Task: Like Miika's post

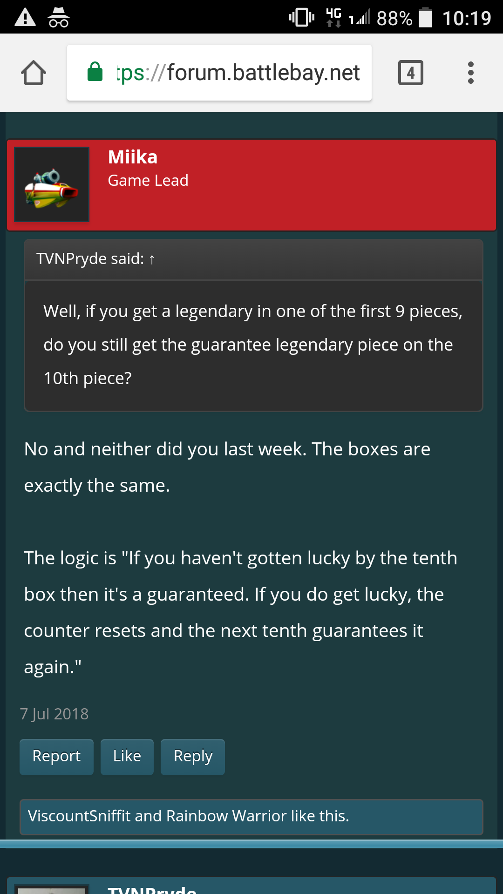Action: pos(127,756)
